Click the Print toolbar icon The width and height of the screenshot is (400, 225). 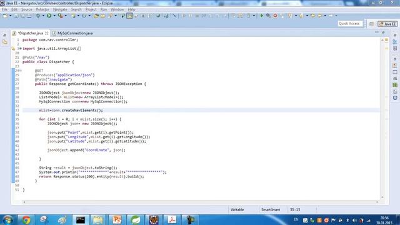[29, 16]
